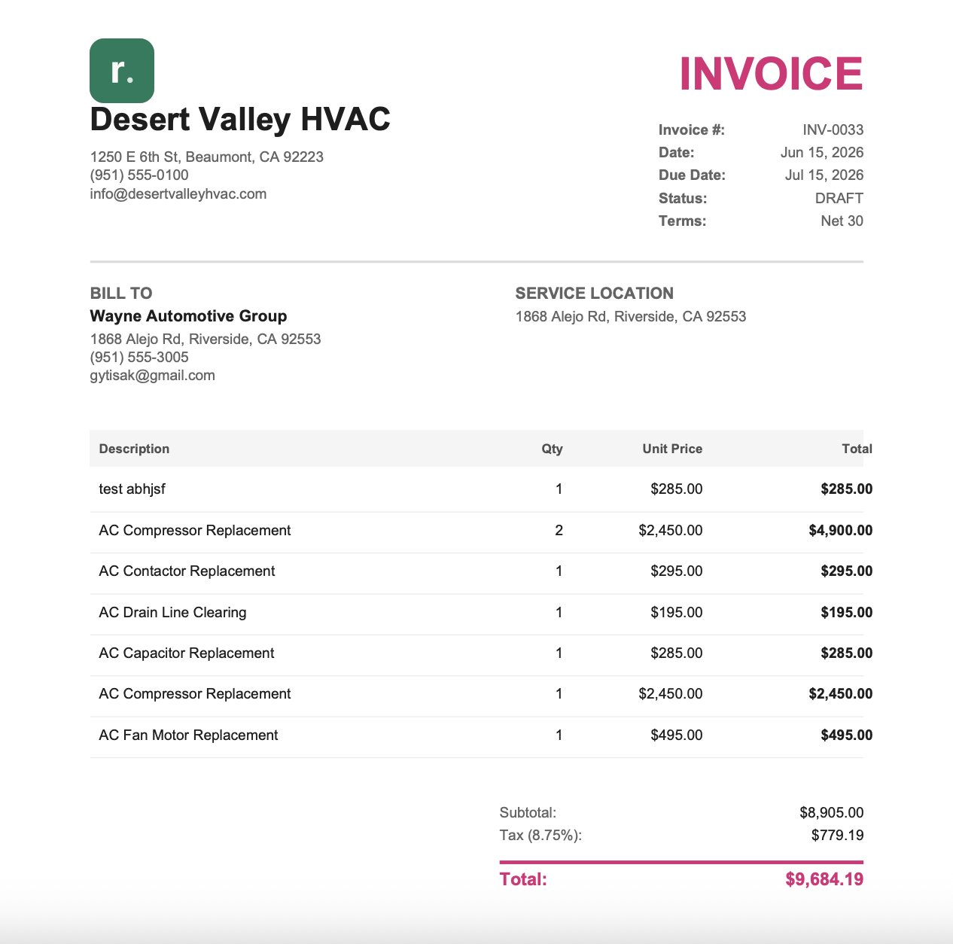Click the Tax (8.75%): label

point(540,836)
